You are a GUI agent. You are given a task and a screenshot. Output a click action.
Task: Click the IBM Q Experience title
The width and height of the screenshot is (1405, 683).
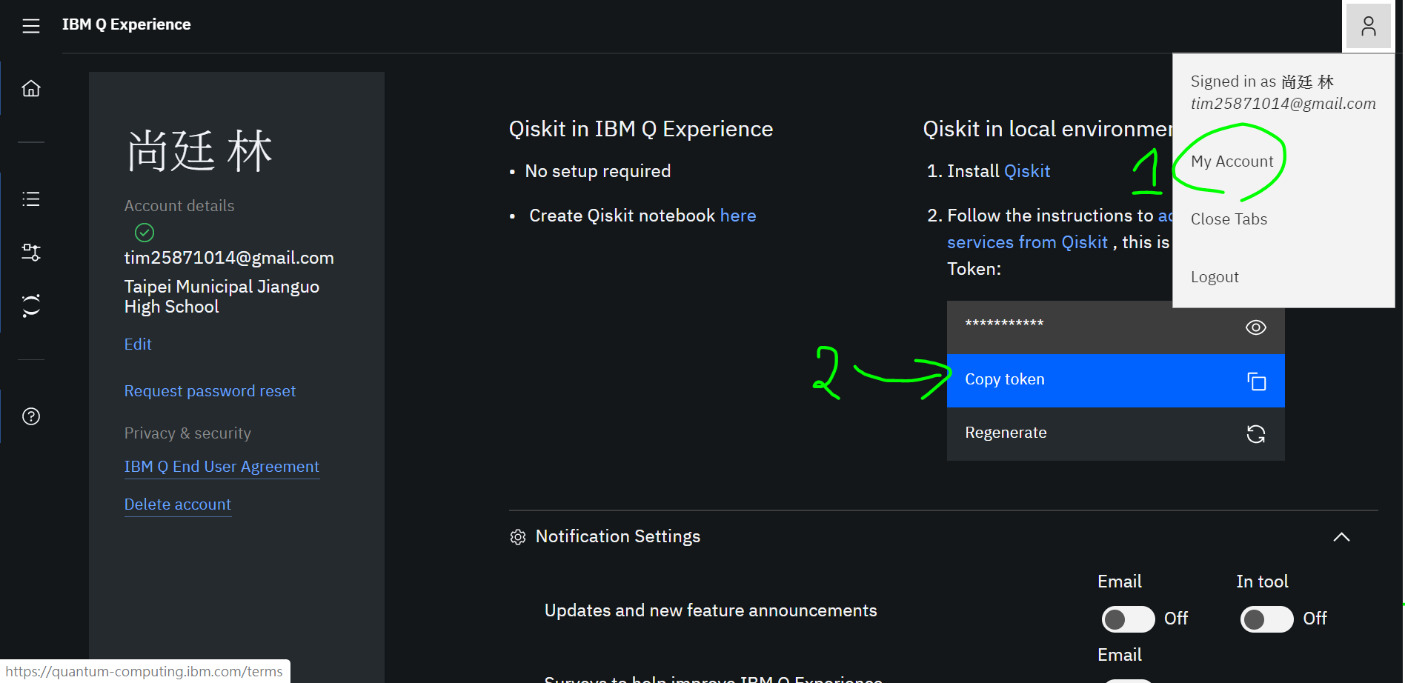(x=126, y=24)
